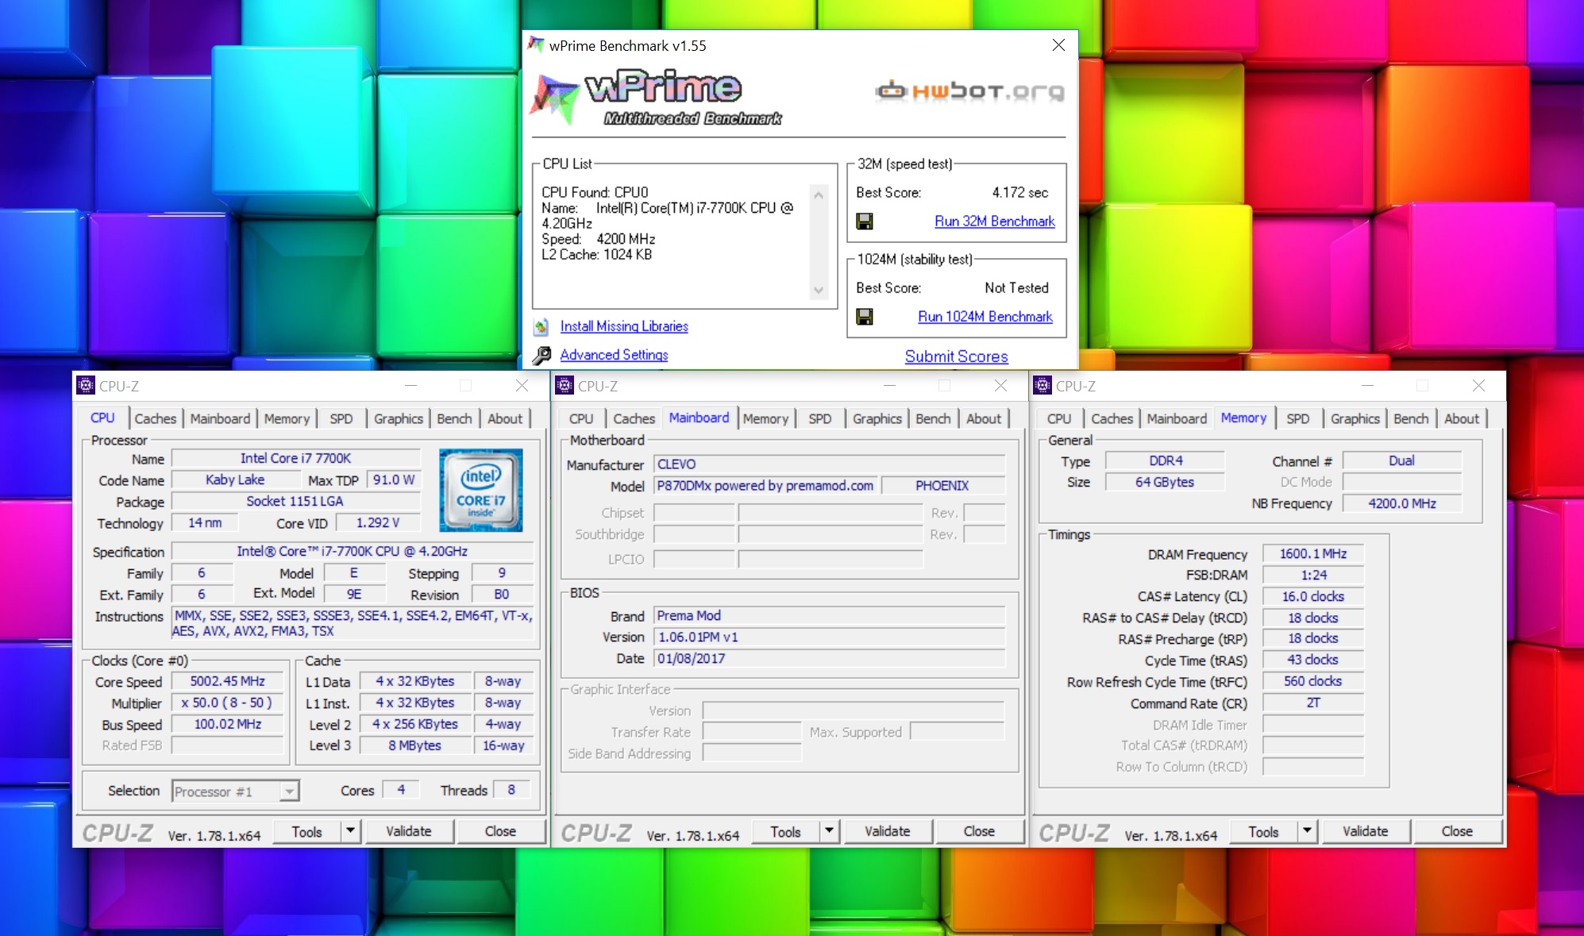The height and width of the screenshot is (936, 1584).
Task: Click the save icon in 1024M stability test
Action: (865, 317)
